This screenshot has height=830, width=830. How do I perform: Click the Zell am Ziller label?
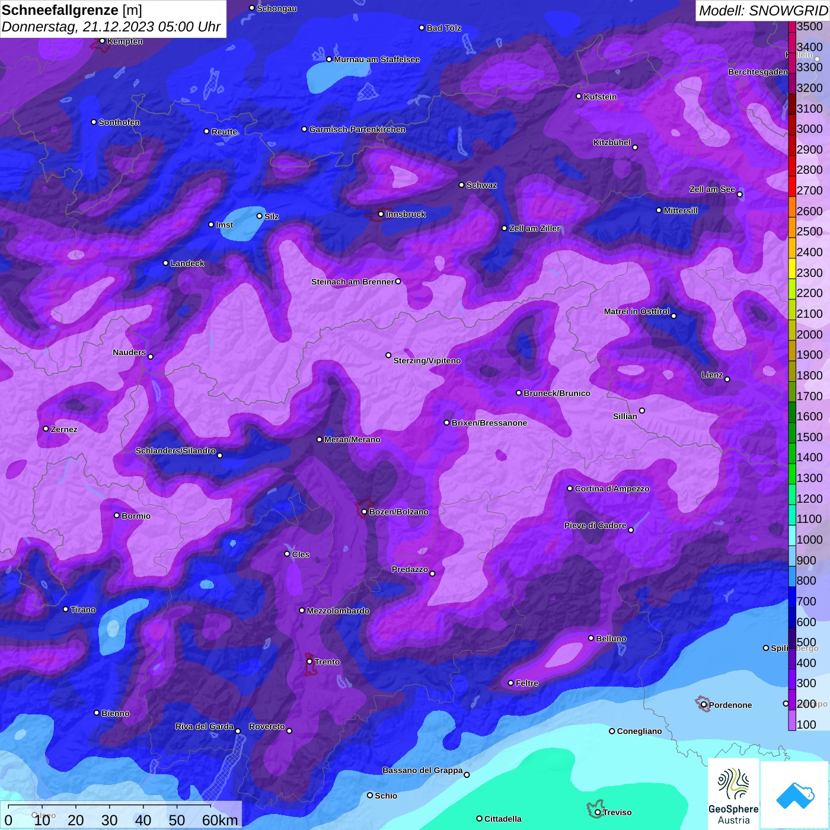535,228
